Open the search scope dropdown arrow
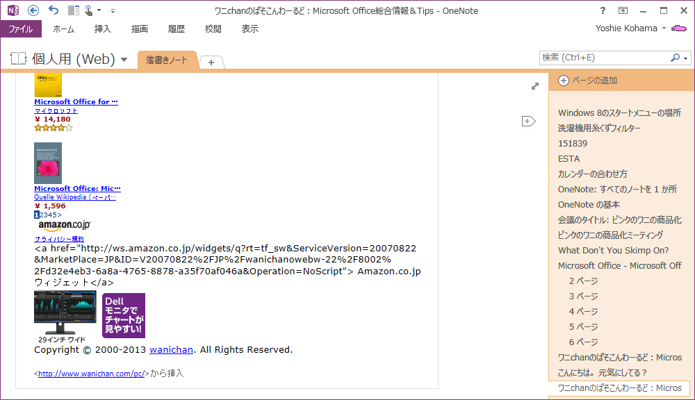Screen dimensions: 695x400 click(686, 58)
